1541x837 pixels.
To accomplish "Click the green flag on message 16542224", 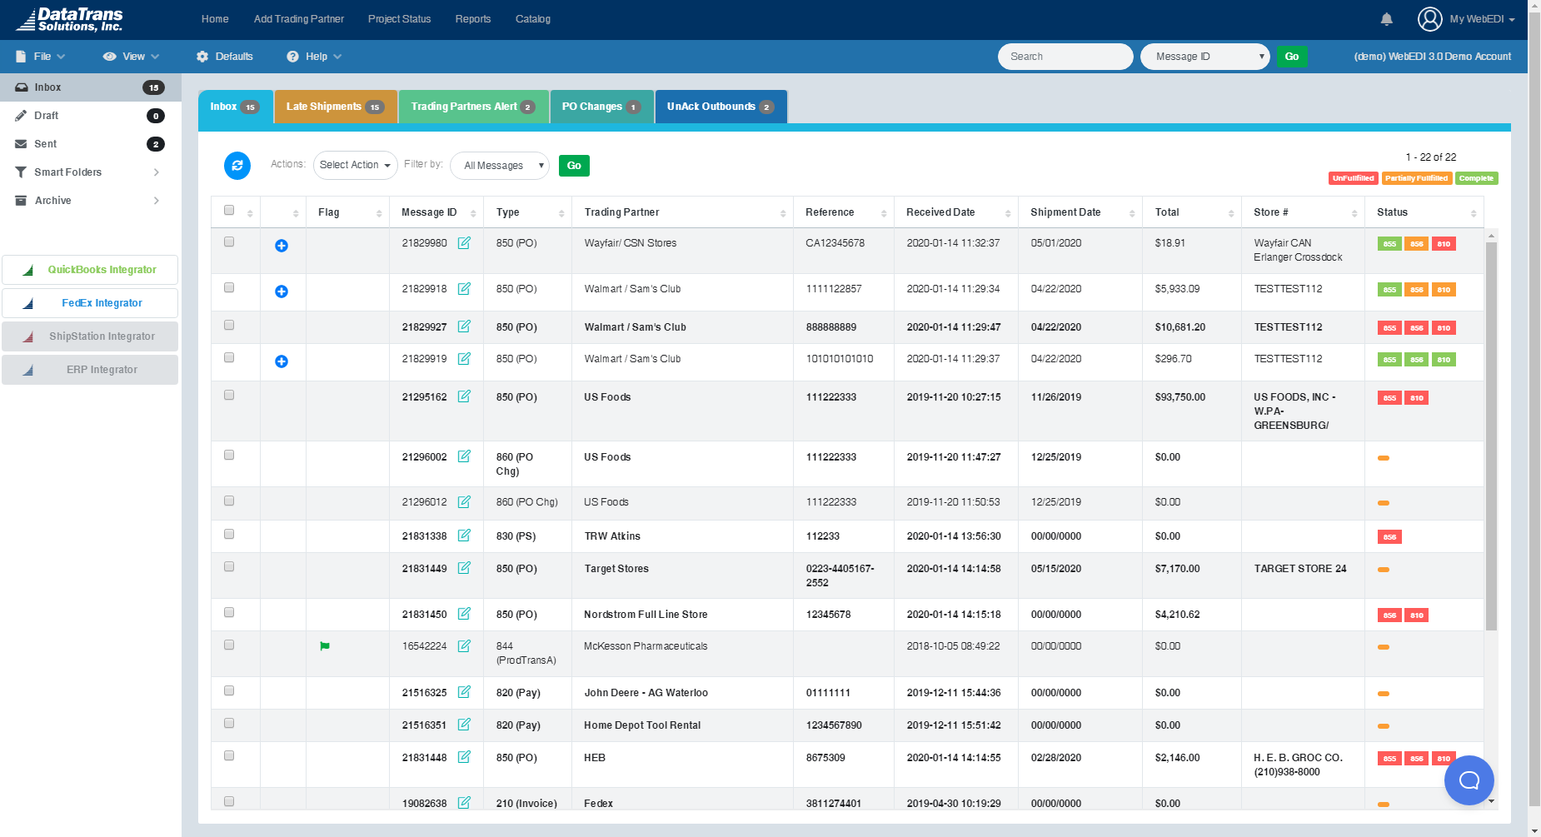I will point(325,646).
